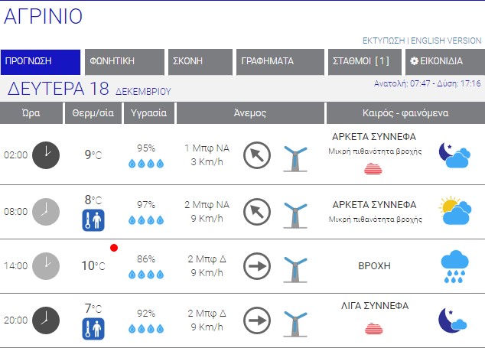Click the ΑΓΡΙΝΙΟ city heading
485x348 pixels.
click(x=44, y=16)
